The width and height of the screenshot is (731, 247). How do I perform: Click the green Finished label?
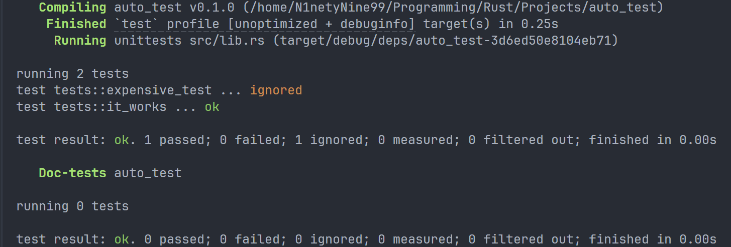click(x=76, y=24)
